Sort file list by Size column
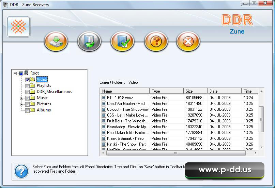Viewport: 275px width, 188px height. (x=195, y=91)
